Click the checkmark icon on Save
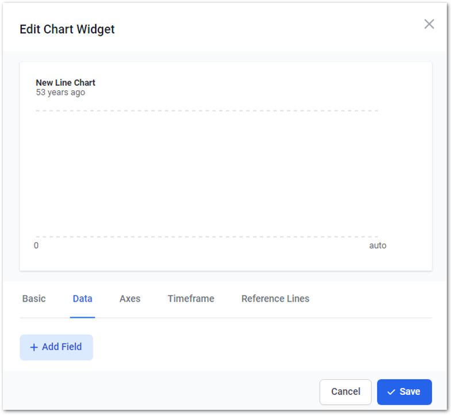This screenshot has width=452, height=415. click(391, 392)
